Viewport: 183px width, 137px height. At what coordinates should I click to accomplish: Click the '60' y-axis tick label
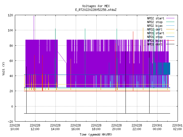point(11,61)
